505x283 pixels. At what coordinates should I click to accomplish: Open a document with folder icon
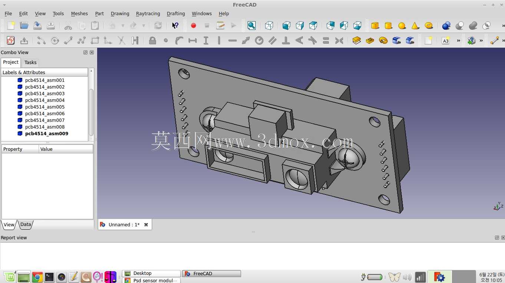tap(24, 26)
